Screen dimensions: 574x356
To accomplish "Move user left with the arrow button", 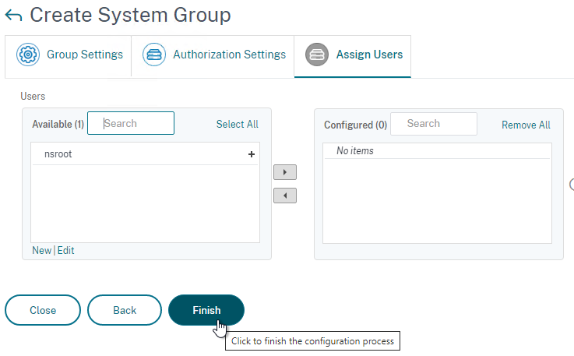I will click(285, 196).
